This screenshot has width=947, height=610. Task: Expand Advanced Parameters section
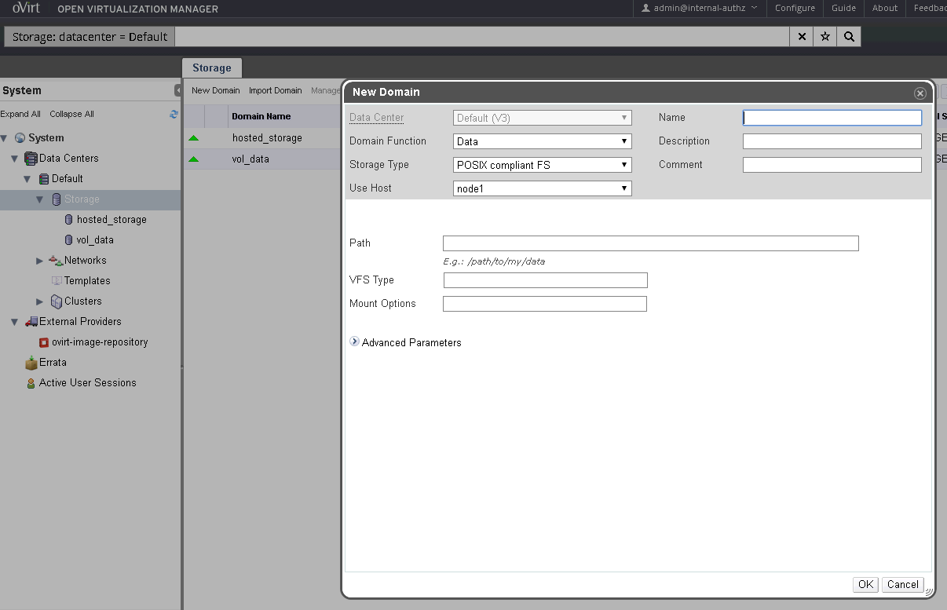pyautogui.click(x=355, y=342)
